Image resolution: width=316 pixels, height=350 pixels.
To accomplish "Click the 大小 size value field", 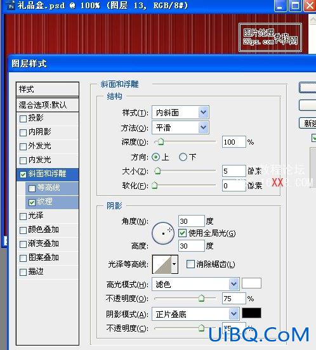I will click(x=234, y=171).
